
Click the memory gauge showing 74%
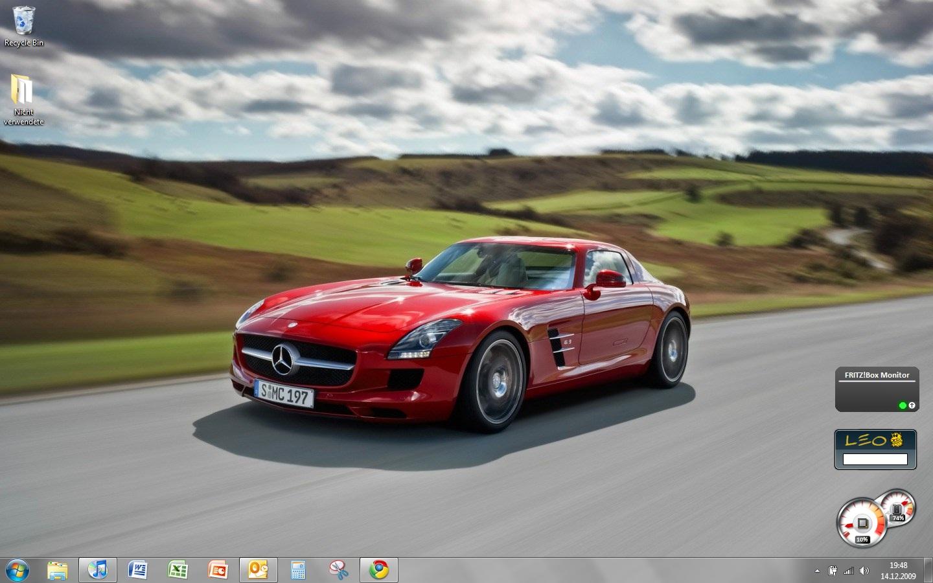897,508
